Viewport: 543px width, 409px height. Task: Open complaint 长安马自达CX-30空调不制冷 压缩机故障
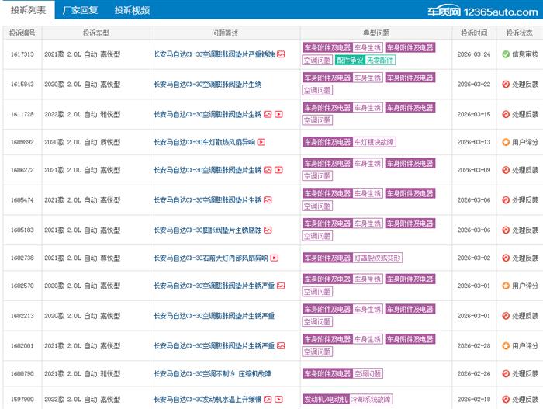tap(212, 374)
